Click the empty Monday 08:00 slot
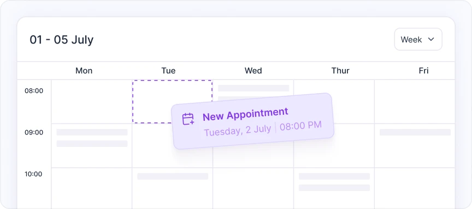 [92, 101]
